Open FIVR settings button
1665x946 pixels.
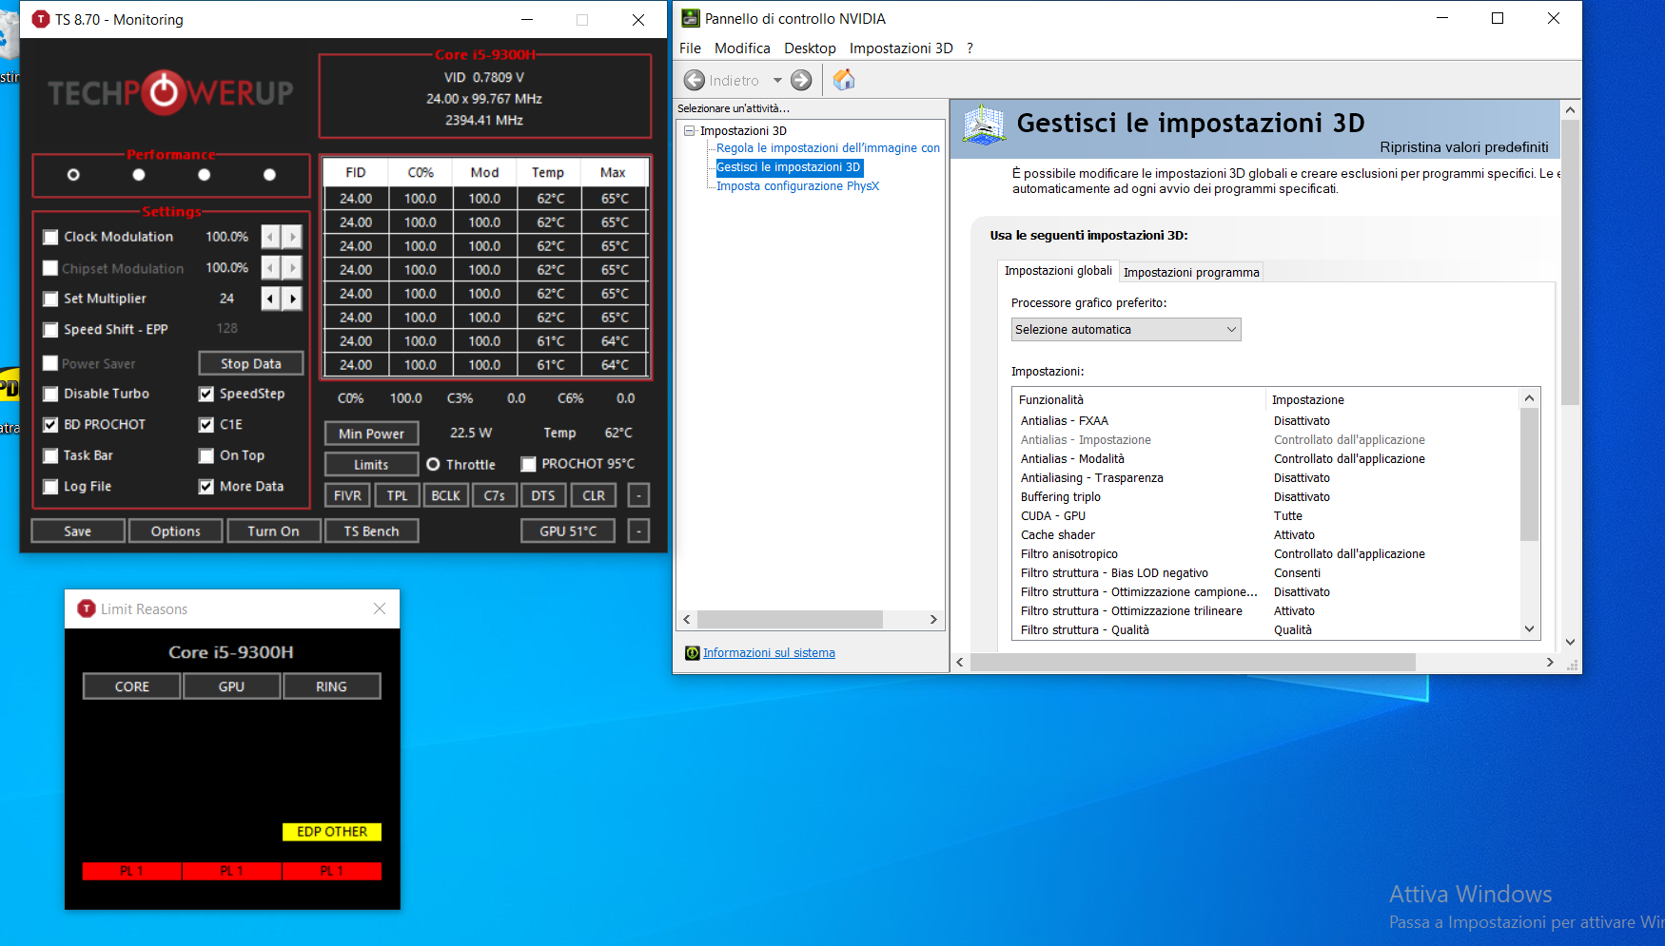click(347, 495)
